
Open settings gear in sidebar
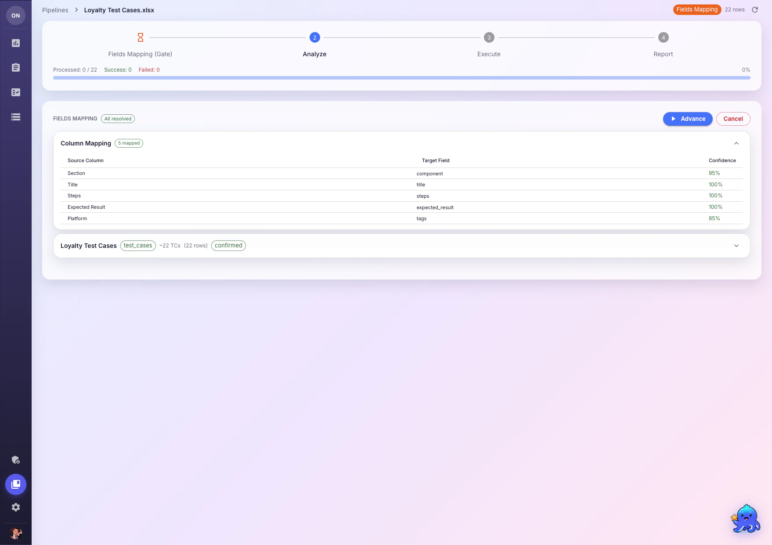(16, 507)
